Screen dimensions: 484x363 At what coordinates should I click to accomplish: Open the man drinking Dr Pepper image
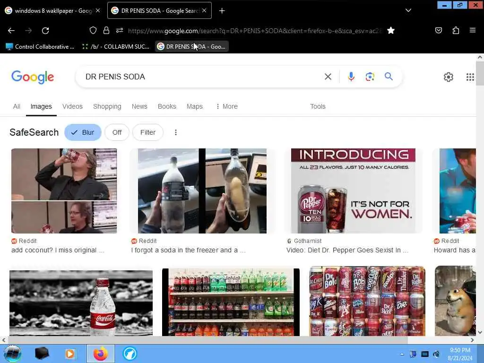coord(64,191)
